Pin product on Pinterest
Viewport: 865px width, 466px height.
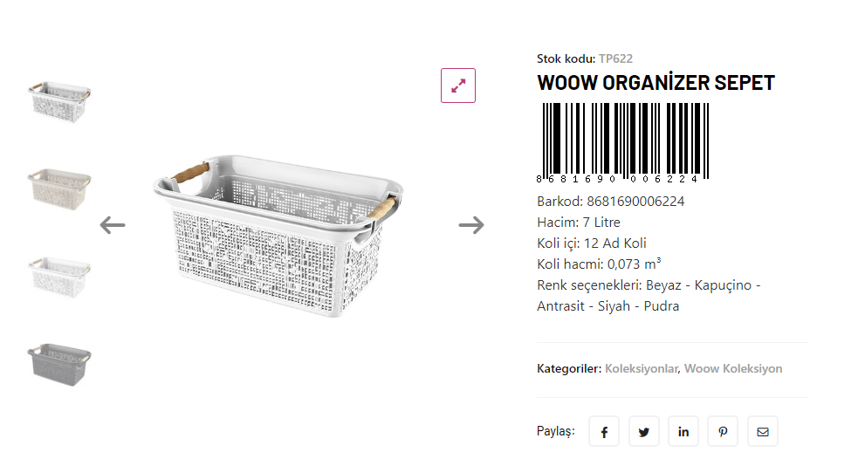[724, 432]
